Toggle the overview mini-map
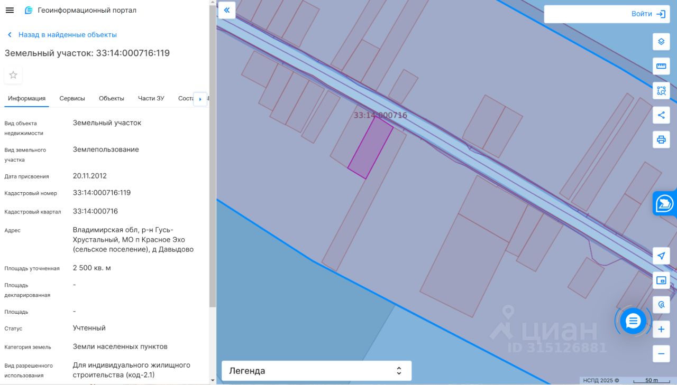Viewport: 677px width, 385px height. tap(661, 280)
